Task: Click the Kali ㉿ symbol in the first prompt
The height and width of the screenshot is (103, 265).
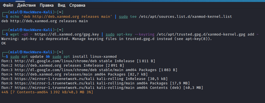Action: 21,12
